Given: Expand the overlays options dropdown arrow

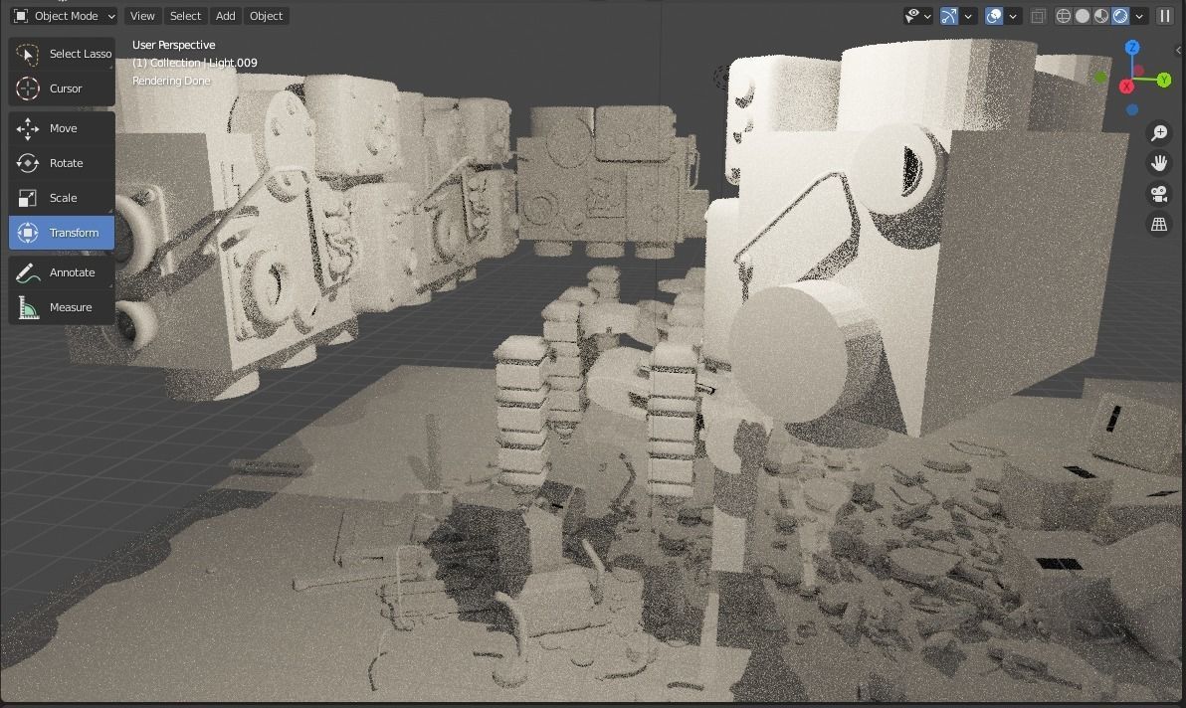Looking at the screenshot, I should pos(1013,16).
